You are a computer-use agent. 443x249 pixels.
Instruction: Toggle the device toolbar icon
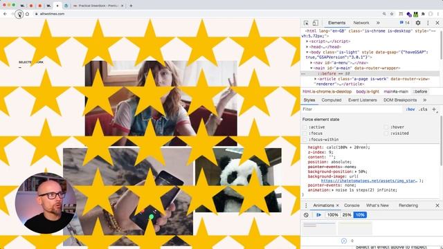click(316, 23)
